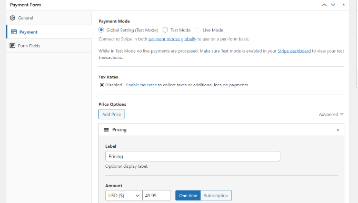Click the Pricing section header title
This screenshot has width=358, height=203.
click(119, 129)
